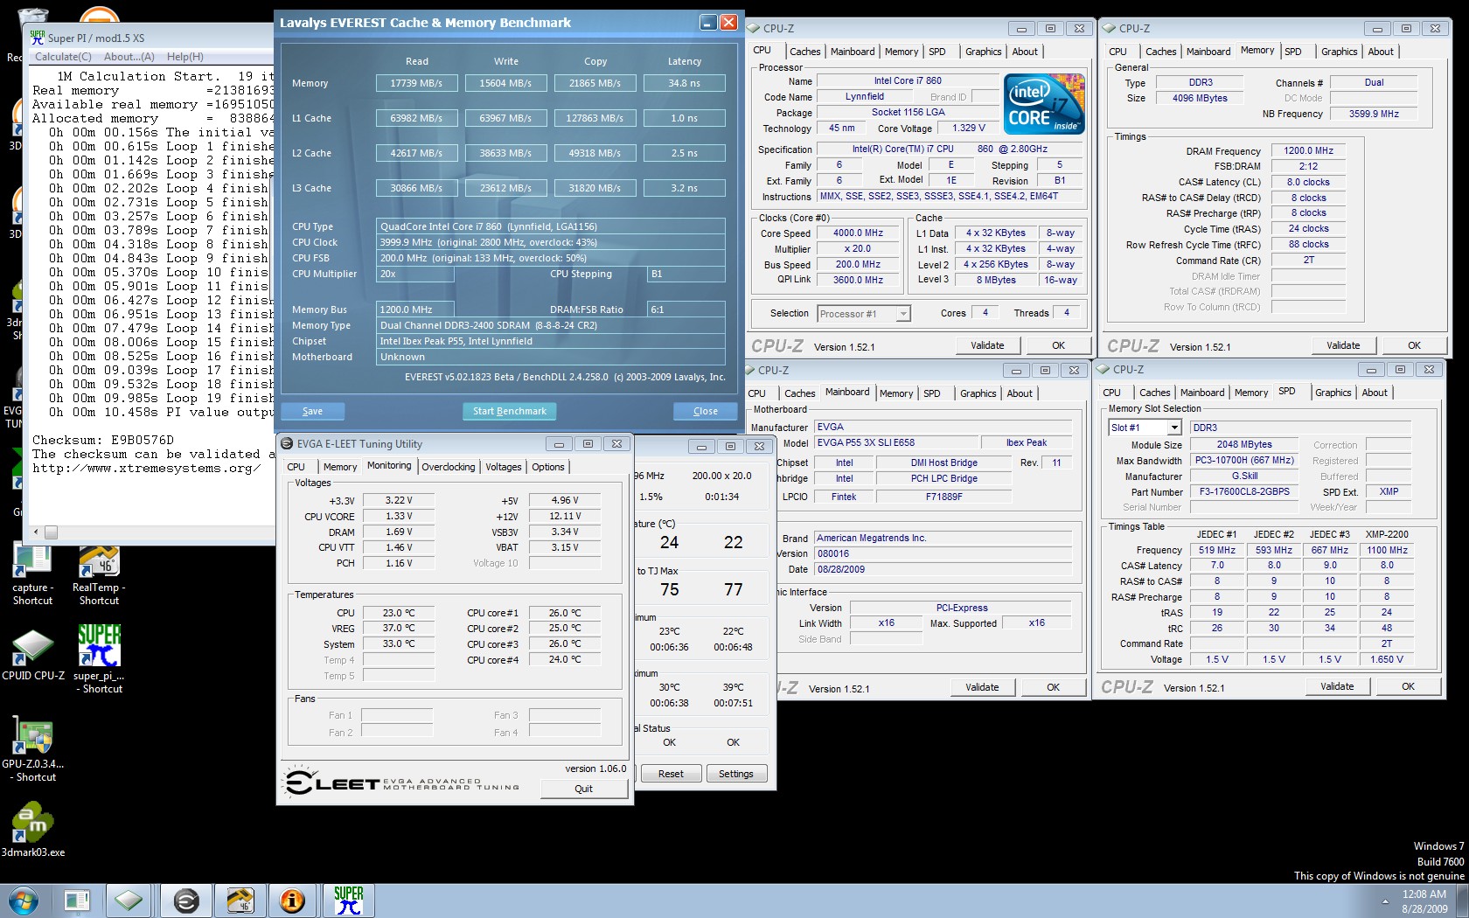Viewport: 1469px width, 918px height.
Task: Switch to Overclocking tab in E-LEET
Action: pos(449,467)
